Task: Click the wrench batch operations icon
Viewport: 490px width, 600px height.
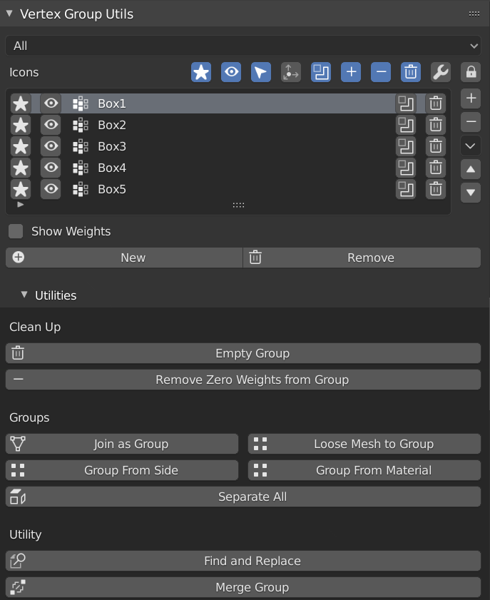Action: 441,72
